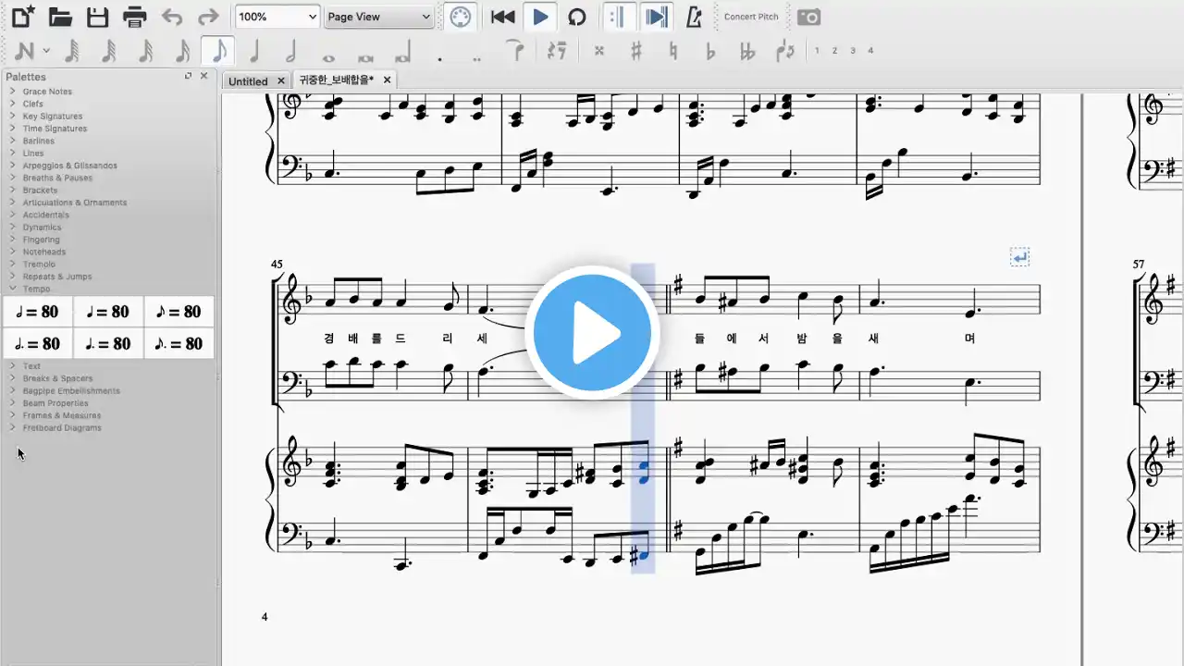The height and width of the screenshot is (666, 1184).
Task: Close the 귀중한_보배합을 tab
Action: coord(388,80)
